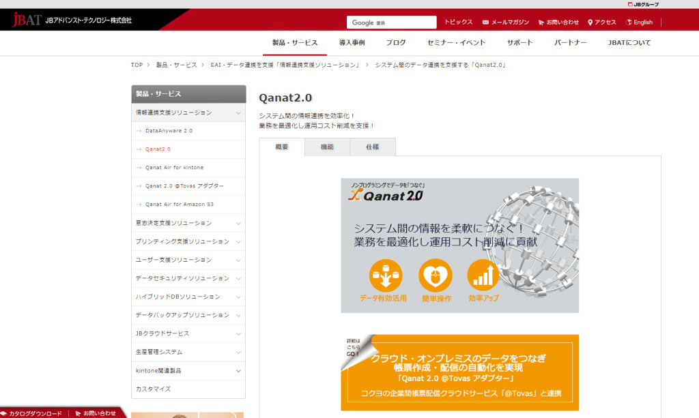Click the JBAT company logo
The width and height of the screenshot is (699, 418).
(72, 20)
